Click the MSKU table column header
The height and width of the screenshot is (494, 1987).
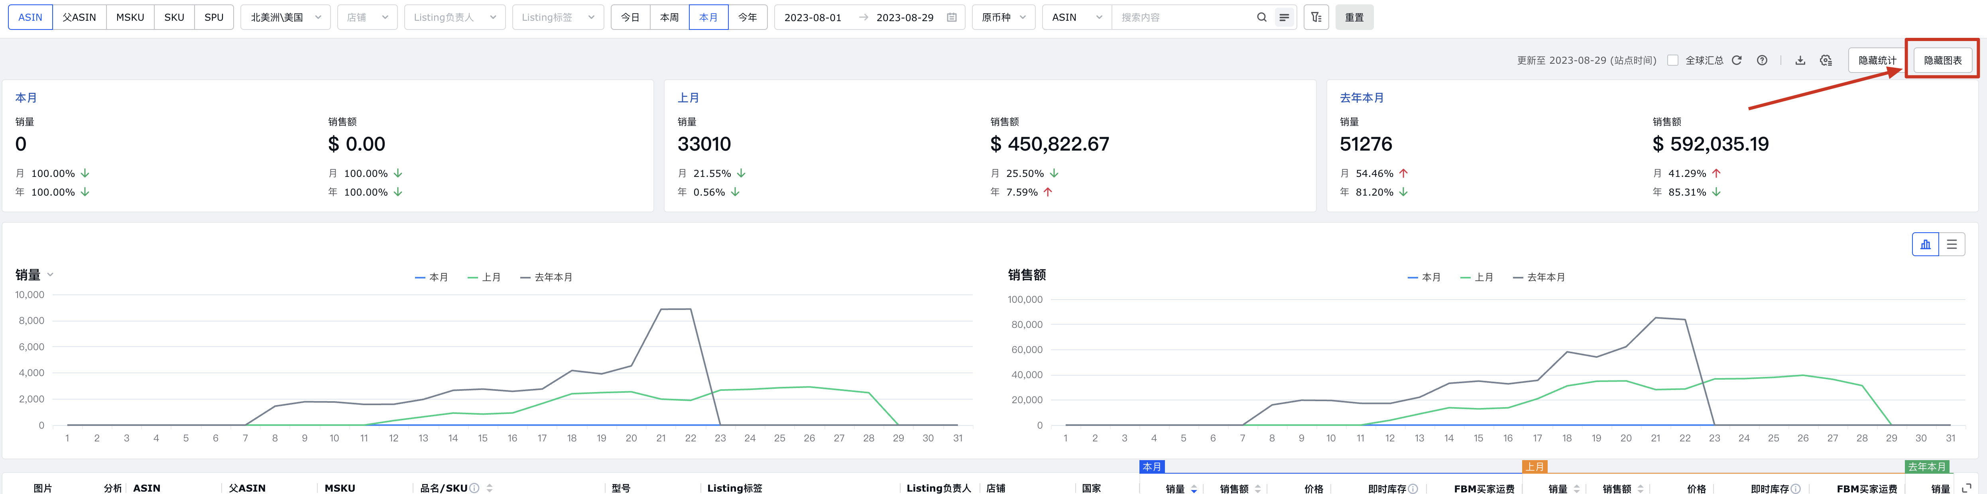pyautogui.click(x=339, y=488)
